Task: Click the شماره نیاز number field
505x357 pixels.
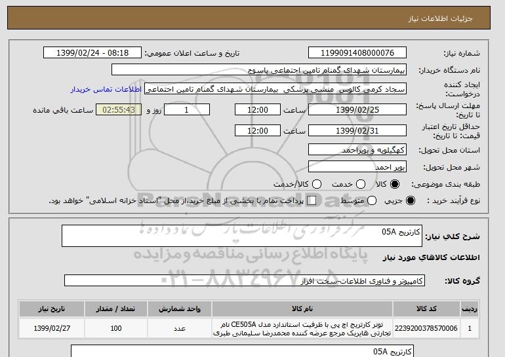Action: [x=357, y=53]
